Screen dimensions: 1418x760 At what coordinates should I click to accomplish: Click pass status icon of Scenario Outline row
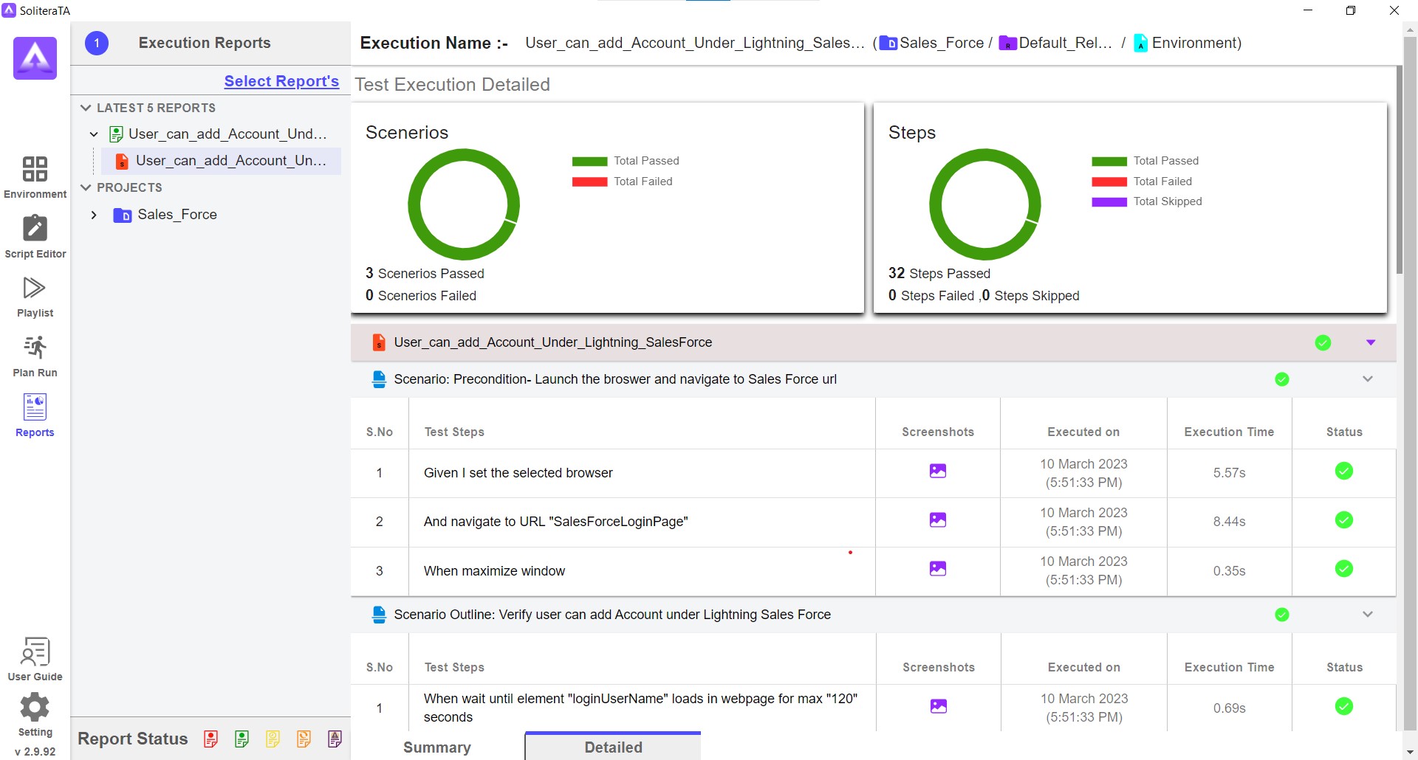1282,615
